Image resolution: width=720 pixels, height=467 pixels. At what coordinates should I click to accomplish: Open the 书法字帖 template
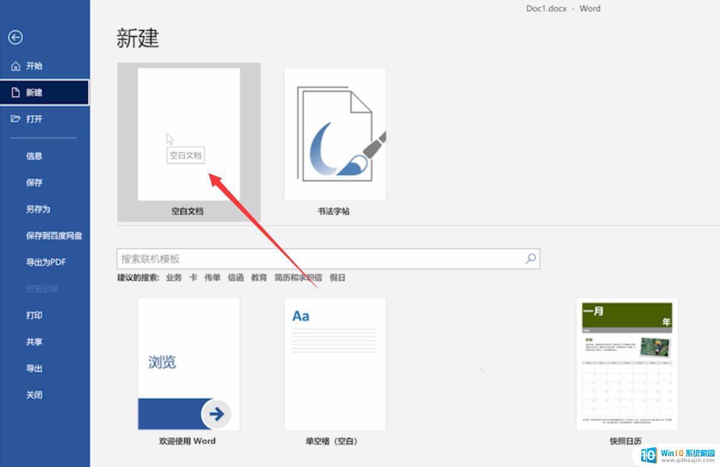335,134
